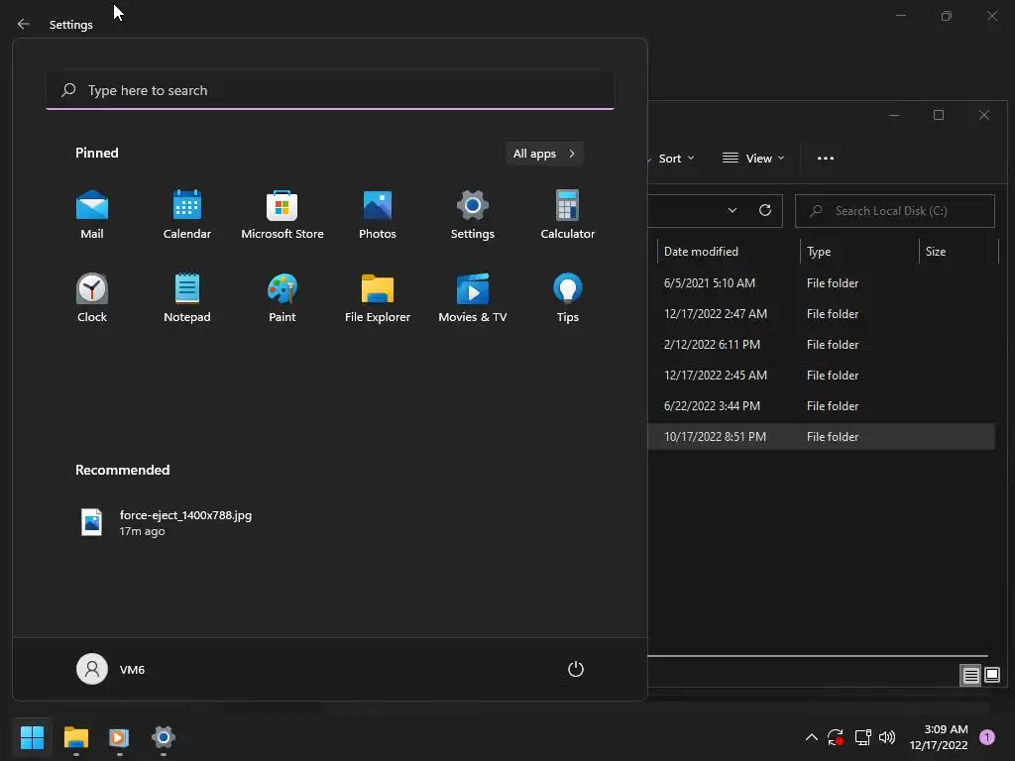Open File Explorer pinned icon
This screenshot has width=1015, height=761.
378,297
